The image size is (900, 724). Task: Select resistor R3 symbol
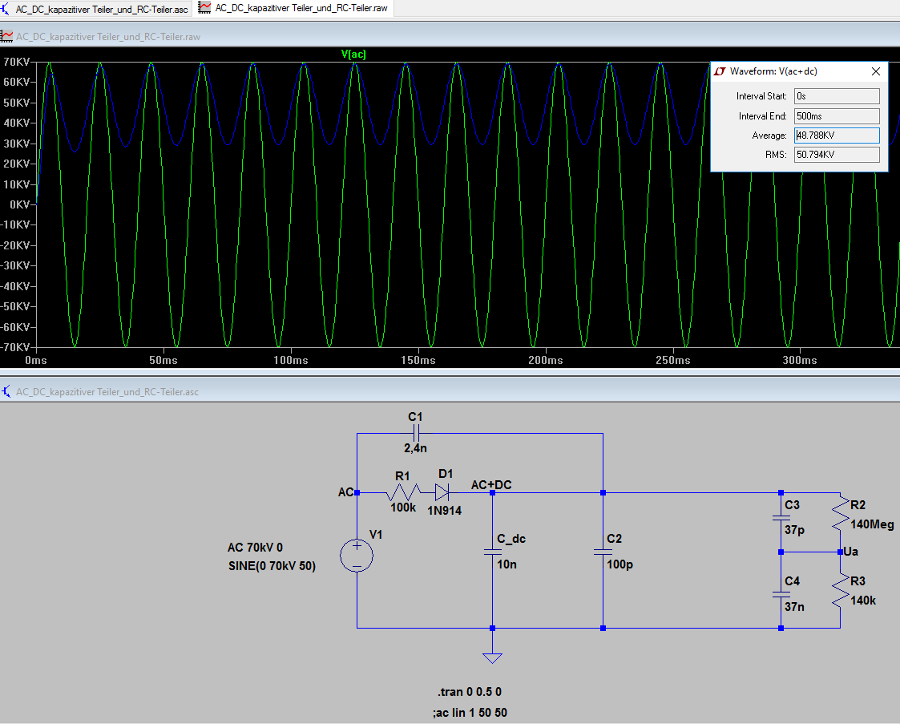841,590
